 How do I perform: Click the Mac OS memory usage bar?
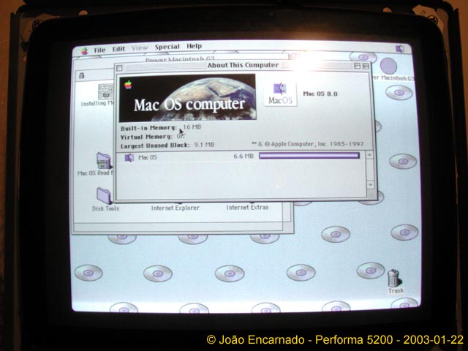pyautogui.click(x=309, y=155)
